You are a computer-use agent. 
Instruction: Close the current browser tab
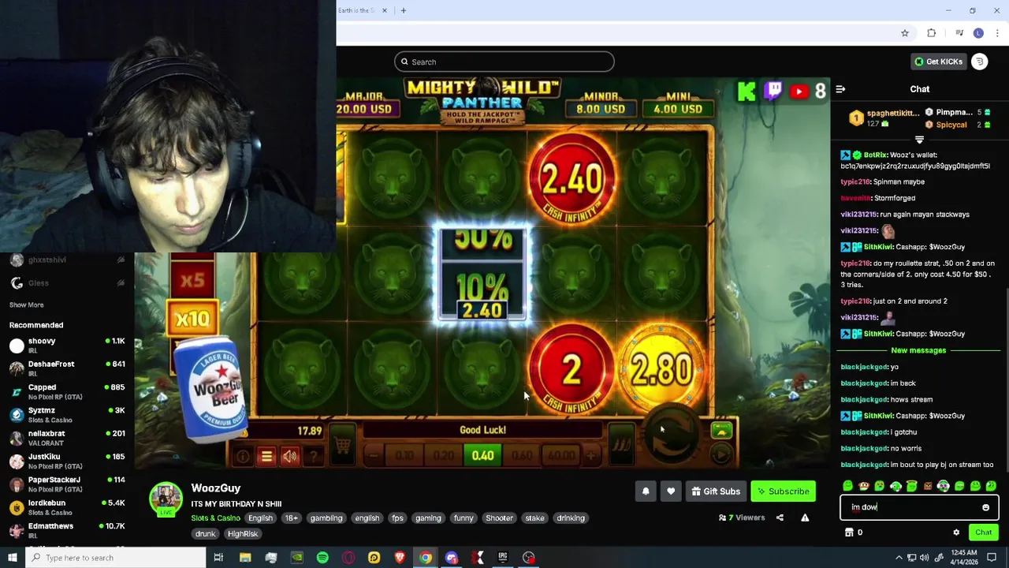tap(385, 10)
